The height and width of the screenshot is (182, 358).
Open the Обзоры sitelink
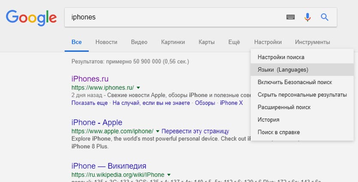point(205,103)
